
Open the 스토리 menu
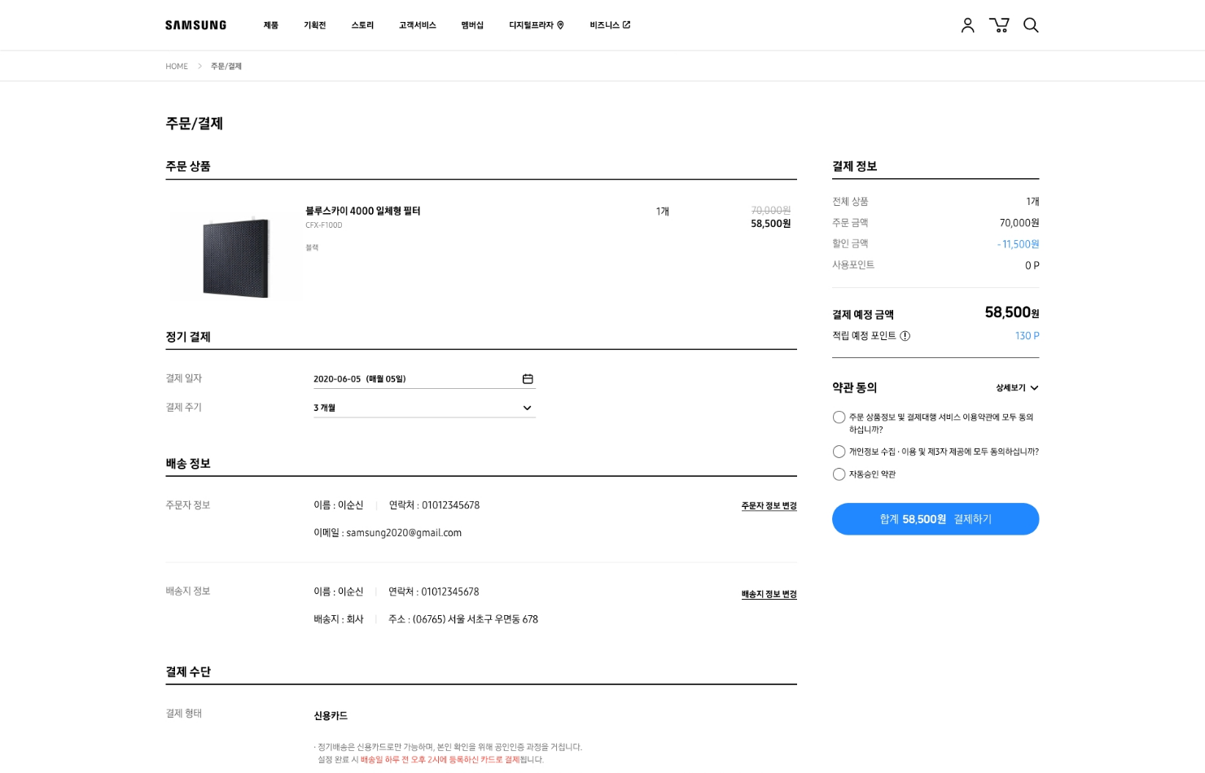point(362,25)
